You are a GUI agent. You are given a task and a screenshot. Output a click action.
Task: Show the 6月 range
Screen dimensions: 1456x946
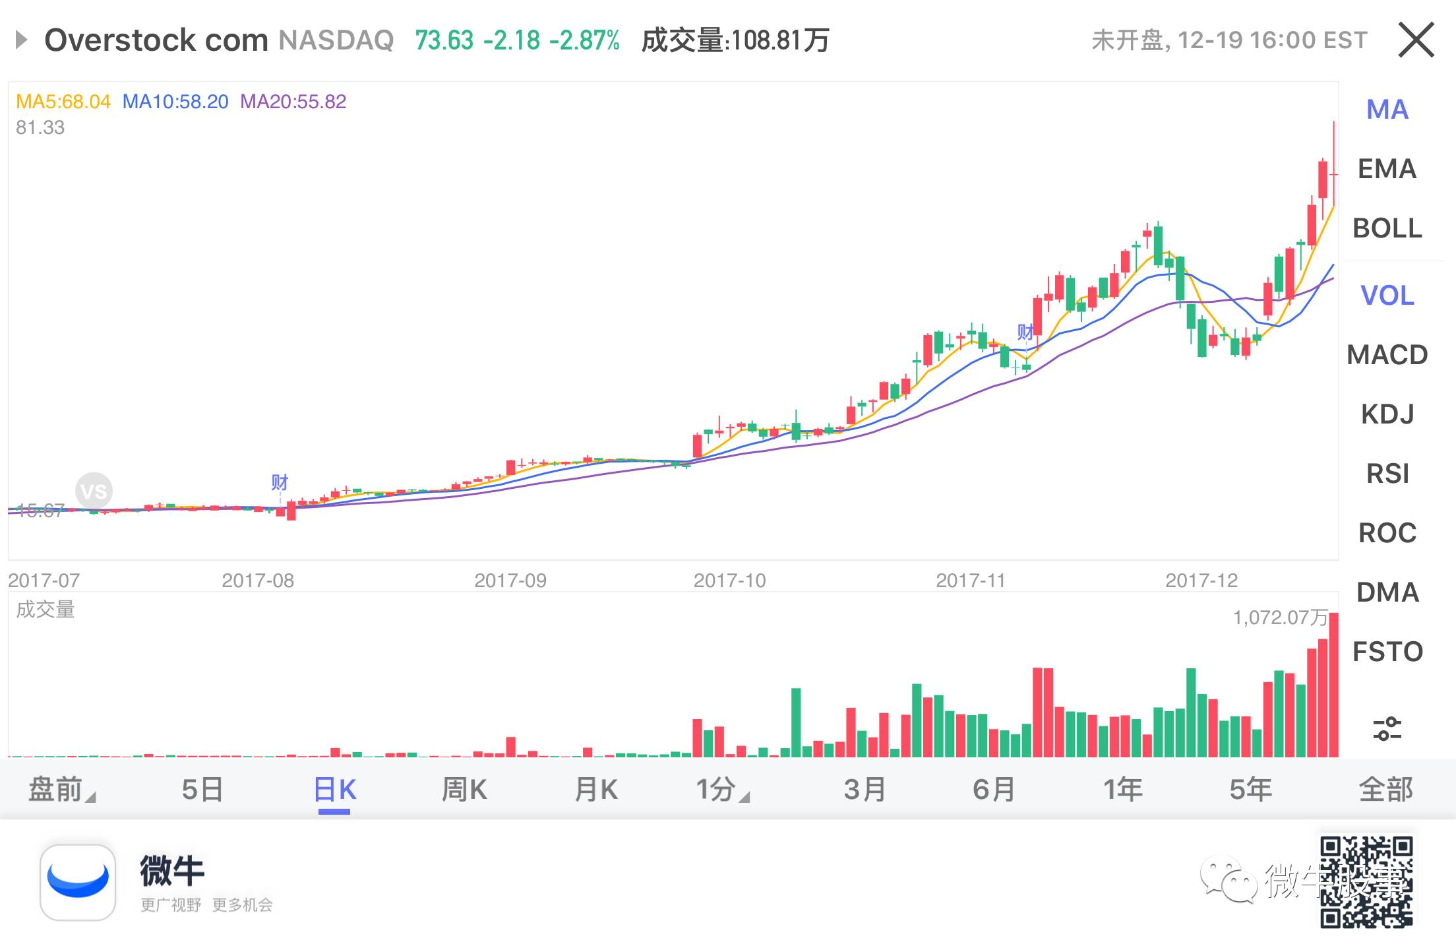coord(994,790)
